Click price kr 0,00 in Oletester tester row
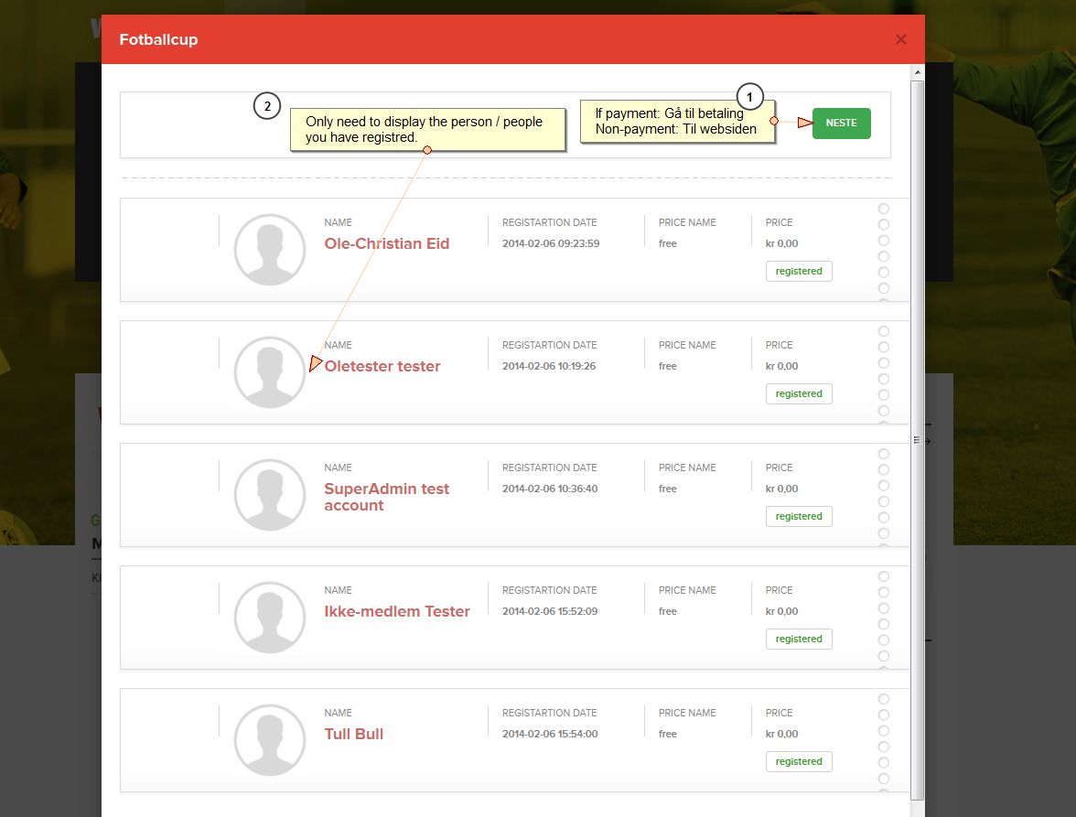 [x=781, y=366]
